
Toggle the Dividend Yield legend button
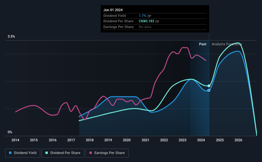point(23,153)
